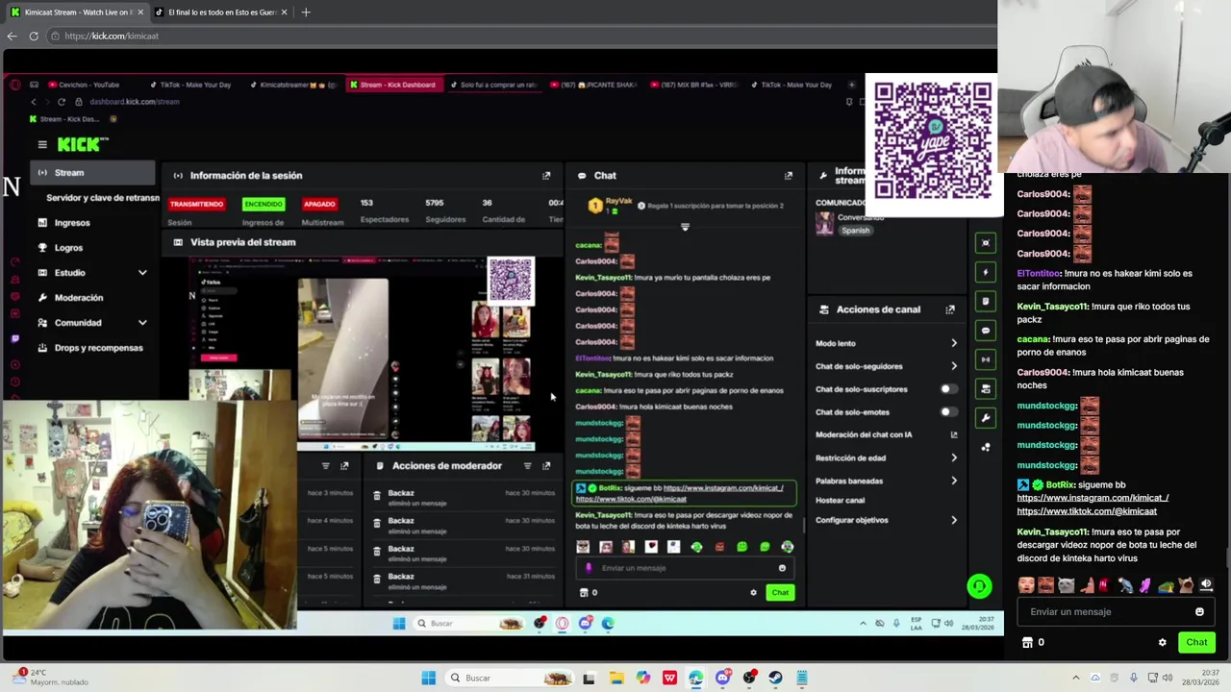Click the green Chat send button in right chat
1231x692 pixels.
coord(1196,642)
